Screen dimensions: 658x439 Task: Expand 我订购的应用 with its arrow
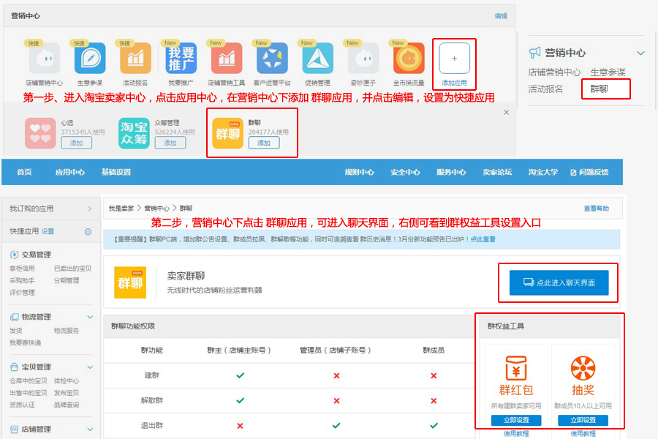pos(89,209)
